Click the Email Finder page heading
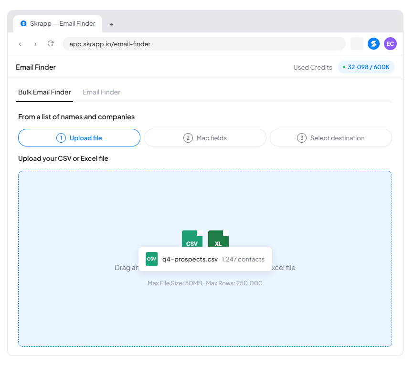The height and width of the screenshot is (365, 414). [36, 67]
